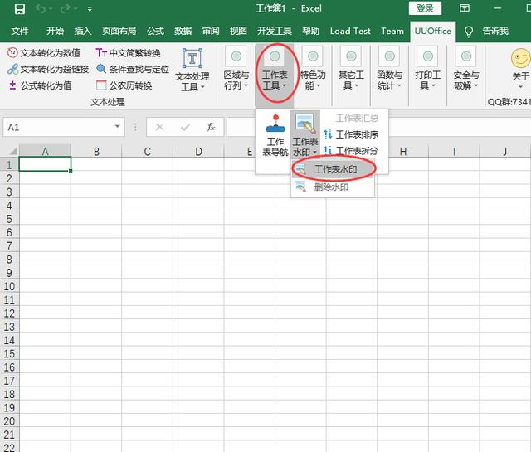Select 删除水印 menu entry
This screenshot has height=452, width=531.
tap(330, 187)
